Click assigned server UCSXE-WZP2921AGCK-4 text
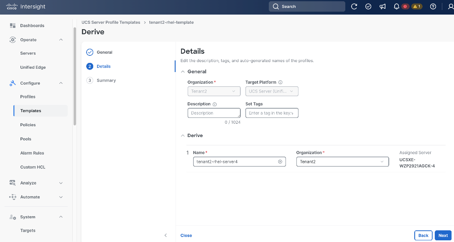The width and height of the screenshot is (454, 242). (417, 163)
